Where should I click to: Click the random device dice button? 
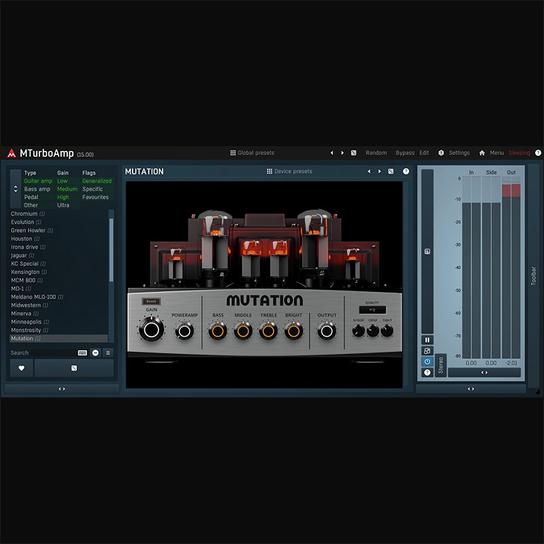[74, 368]
